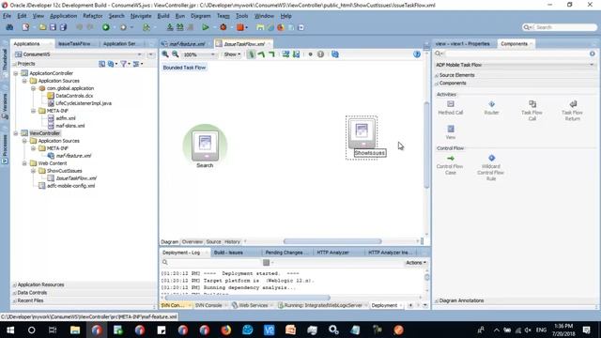Click the New gallery icon in main toolbar
Screen dimensions: 601x338
click(x=25, y=27)
